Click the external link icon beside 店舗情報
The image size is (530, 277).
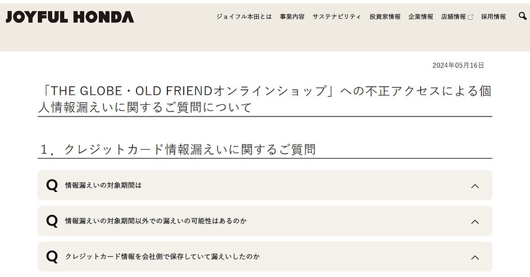(x=470, y=17)
